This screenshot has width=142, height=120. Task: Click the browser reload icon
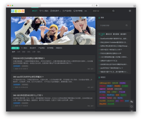(92, 5)
